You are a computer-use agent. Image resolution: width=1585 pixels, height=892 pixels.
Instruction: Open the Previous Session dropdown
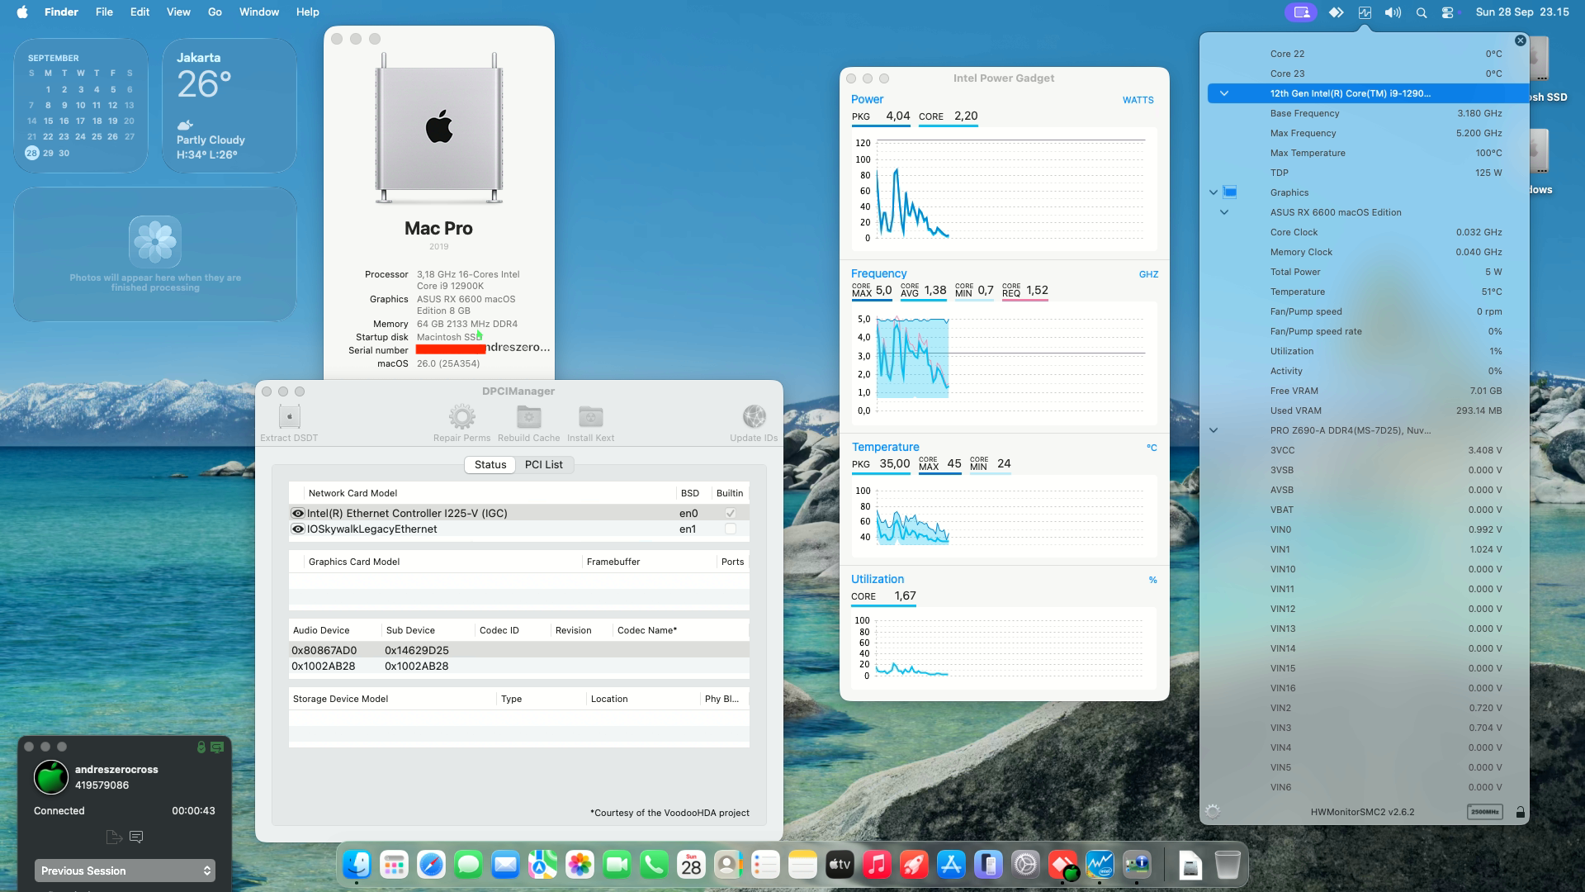point(125,871)
